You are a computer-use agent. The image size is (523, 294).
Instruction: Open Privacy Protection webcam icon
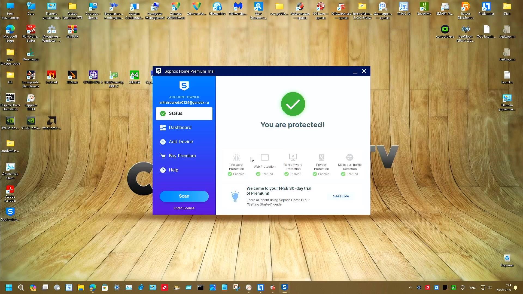(321, 157)
